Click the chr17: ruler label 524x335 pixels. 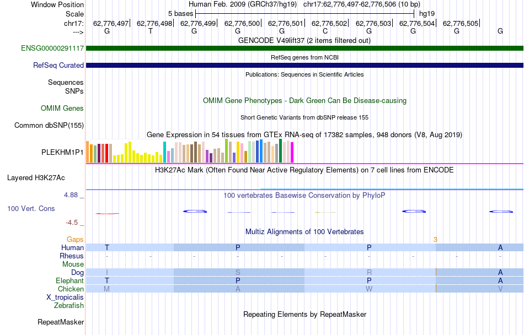74,23
